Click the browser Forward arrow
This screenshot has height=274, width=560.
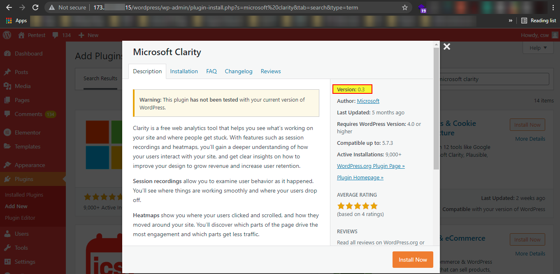pyautogui.click(x=22, y=7)
